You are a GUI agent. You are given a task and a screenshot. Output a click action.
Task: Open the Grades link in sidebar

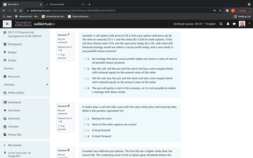click(12, 61)
